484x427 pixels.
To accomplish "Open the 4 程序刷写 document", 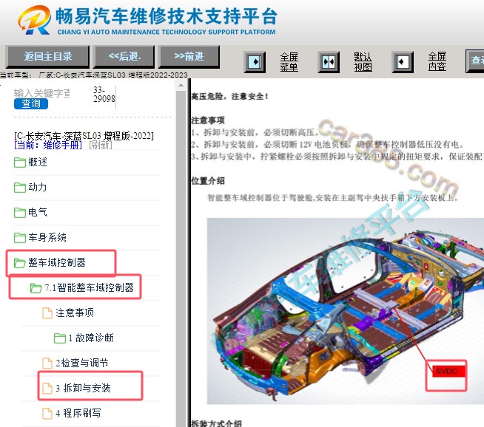I will (x=78, y=413).
